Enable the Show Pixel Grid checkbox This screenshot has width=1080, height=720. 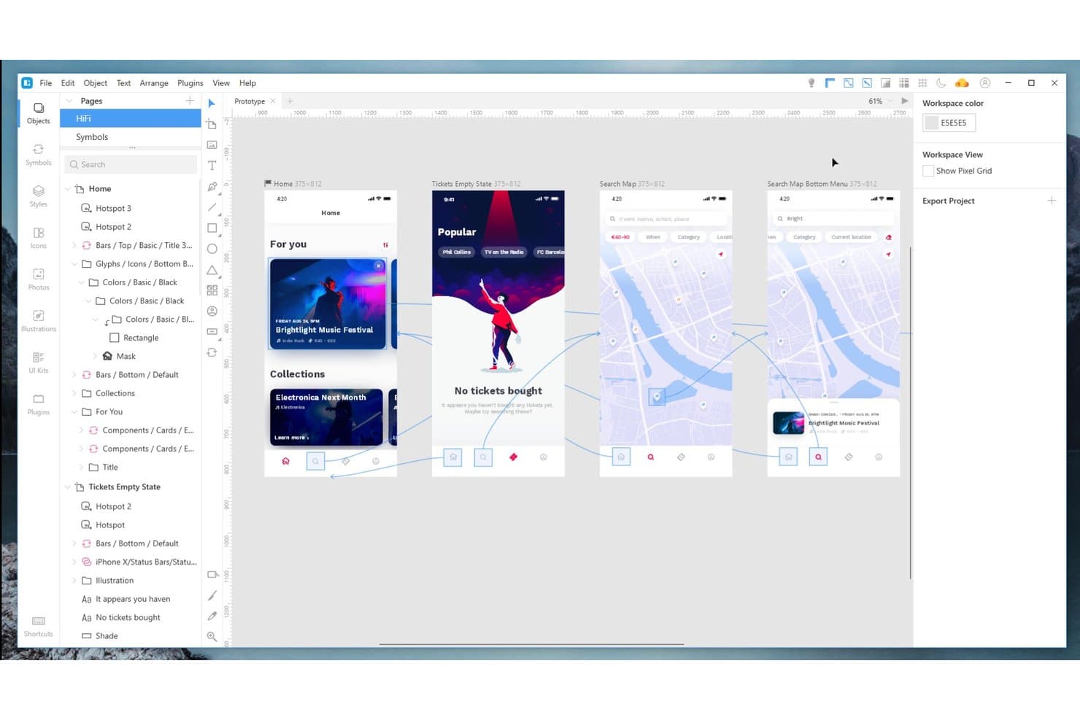pyautogui.click(x=928, y=171)
